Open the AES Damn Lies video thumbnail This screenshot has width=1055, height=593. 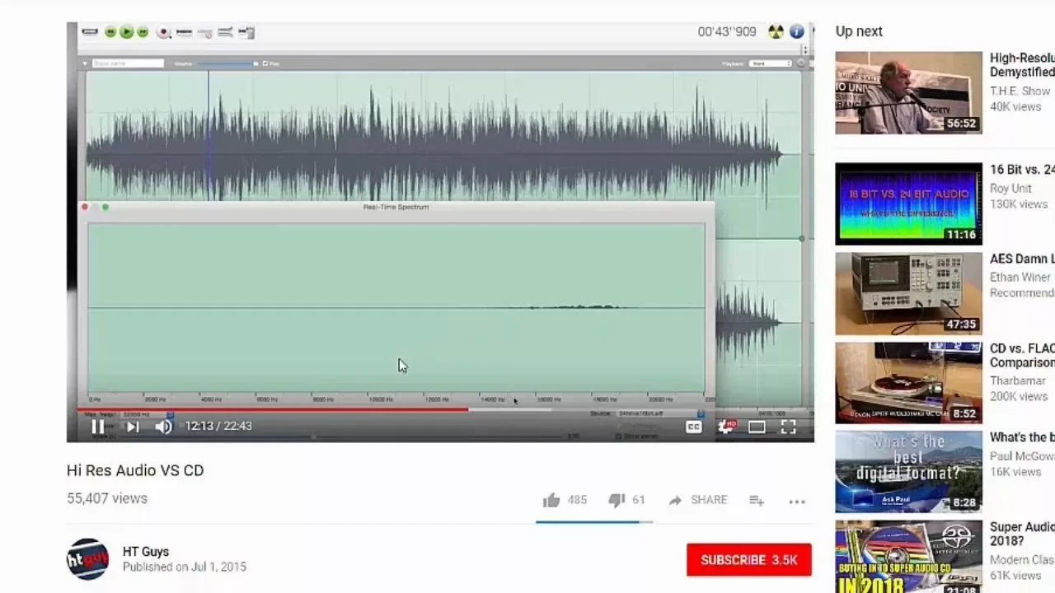point(908,293)
